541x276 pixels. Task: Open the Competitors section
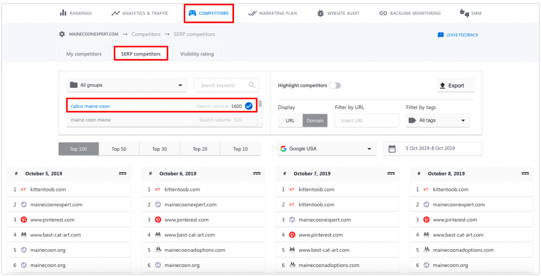pos(209,13)
